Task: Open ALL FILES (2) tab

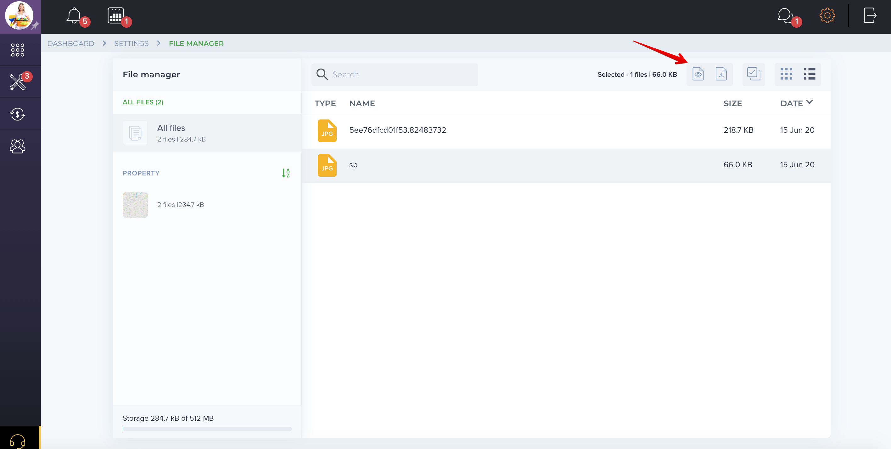Action: pyautogui.click(x=143, y=102)
